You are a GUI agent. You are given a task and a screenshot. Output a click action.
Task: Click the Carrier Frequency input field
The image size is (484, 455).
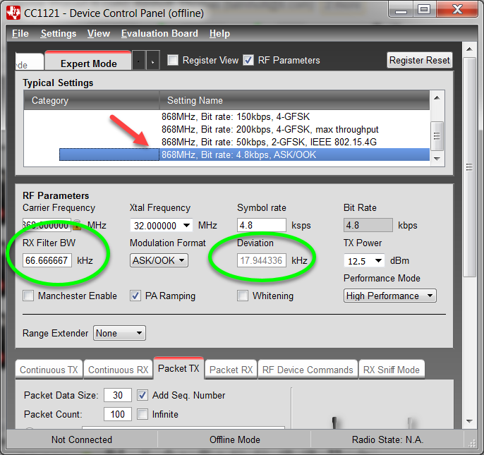[x=47, y=225]
